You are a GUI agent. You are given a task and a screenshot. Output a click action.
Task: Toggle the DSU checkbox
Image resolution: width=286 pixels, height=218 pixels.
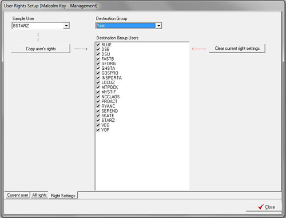click(x=98, y=54)
